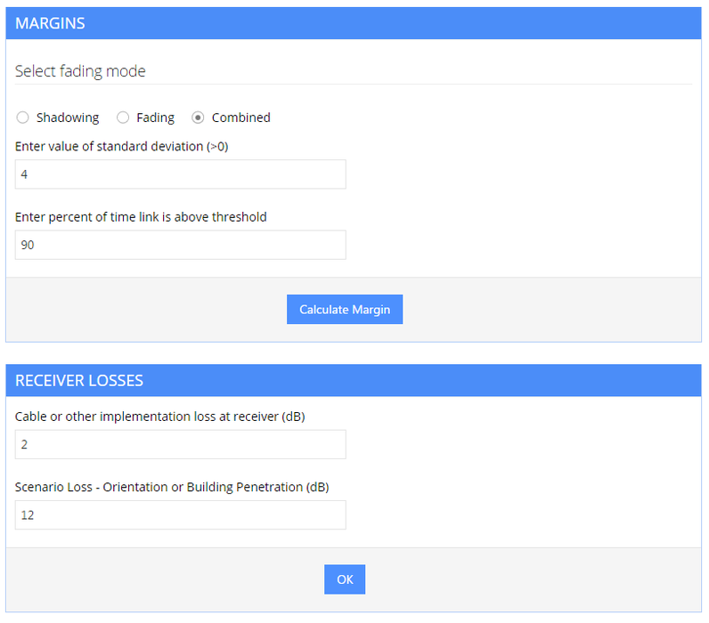Click the 'Enter value of standard deviation' label
The image size is (709, 623).
pos(121,146)
